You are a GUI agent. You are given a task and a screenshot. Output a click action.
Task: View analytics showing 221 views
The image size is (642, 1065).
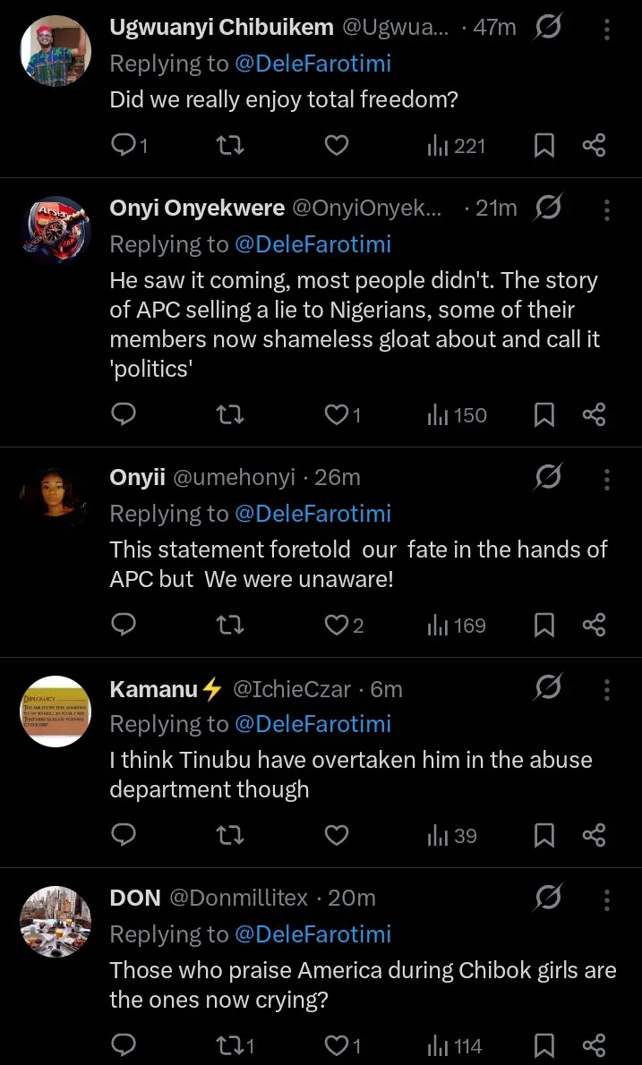(456, 145)
